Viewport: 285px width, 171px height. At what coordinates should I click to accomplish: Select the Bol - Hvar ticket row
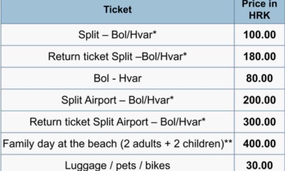117,78
